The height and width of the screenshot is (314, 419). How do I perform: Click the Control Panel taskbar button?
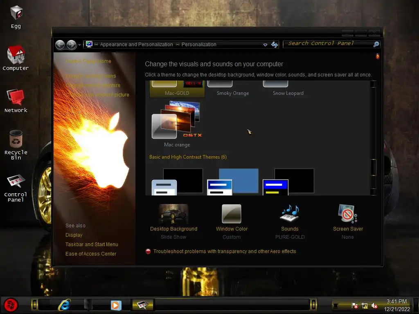(142, 305)
